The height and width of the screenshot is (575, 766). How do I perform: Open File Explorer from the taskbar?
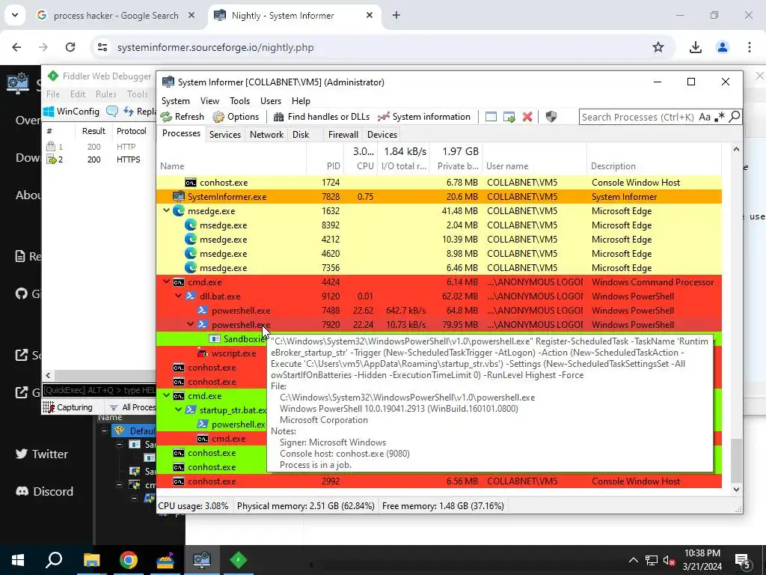(x=91, y=560)
